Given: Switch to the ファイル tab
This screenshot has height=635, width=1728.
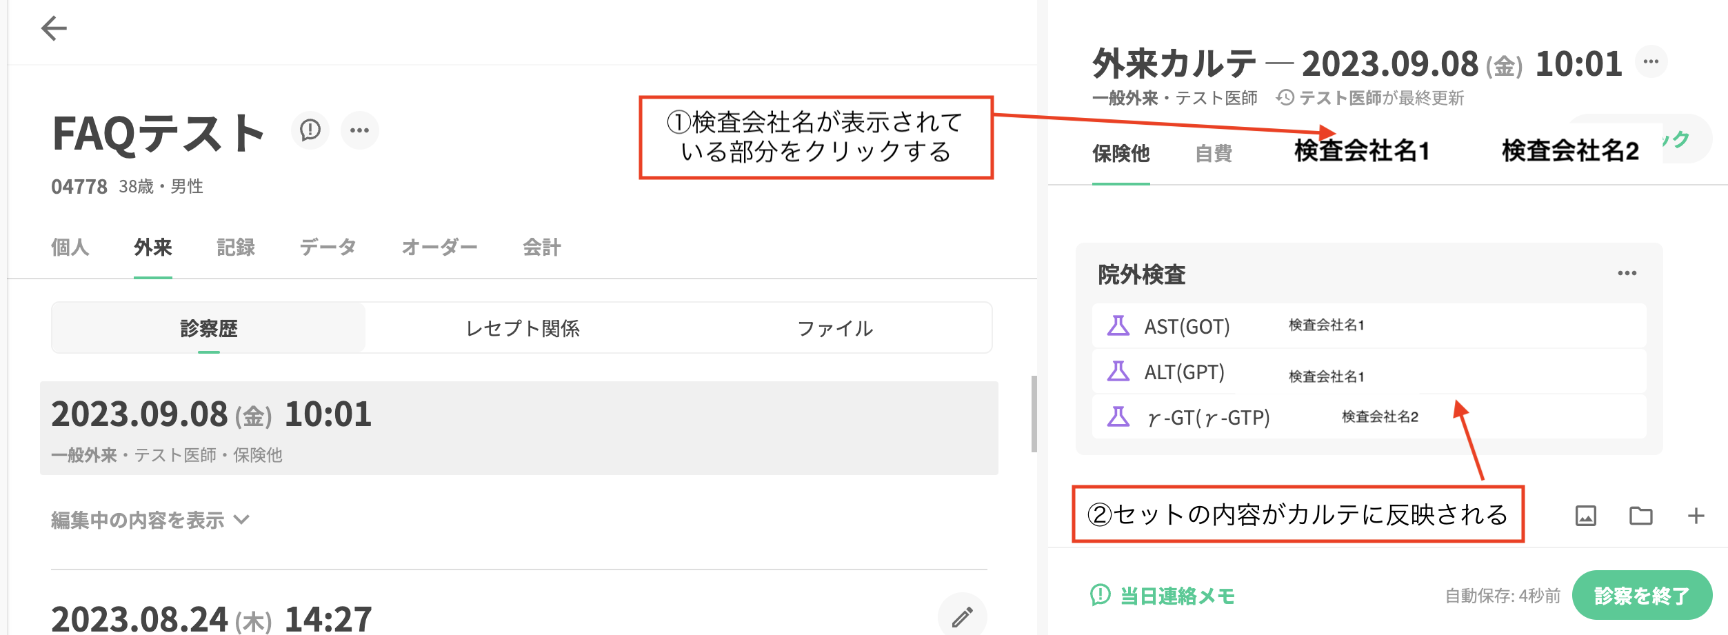Looking at the screenshot, I should (835, 328).
